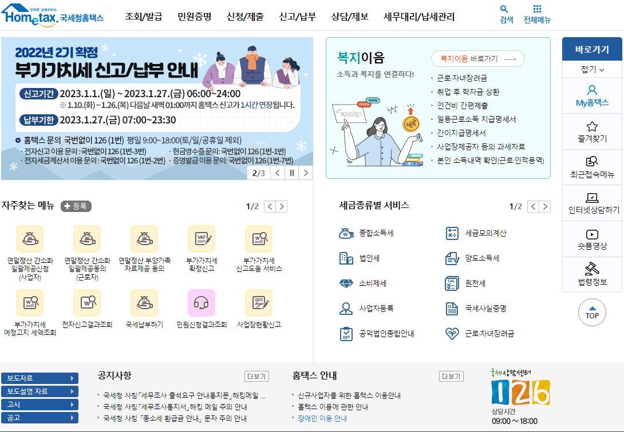
Task: Open 연말정산 간소화 일괄제공신청(사업자) icon
Action: pos(30,239)
